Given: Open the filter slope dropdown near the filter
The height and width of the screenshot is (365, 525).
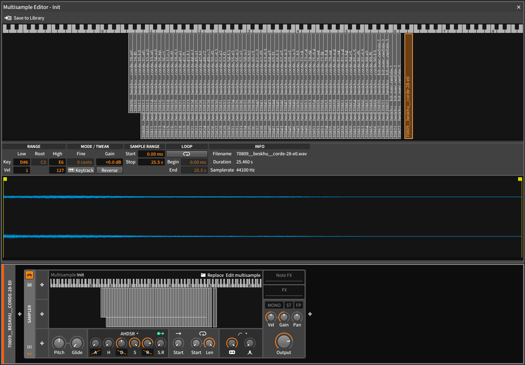Looking at the screenshot, I should (246, 333).
